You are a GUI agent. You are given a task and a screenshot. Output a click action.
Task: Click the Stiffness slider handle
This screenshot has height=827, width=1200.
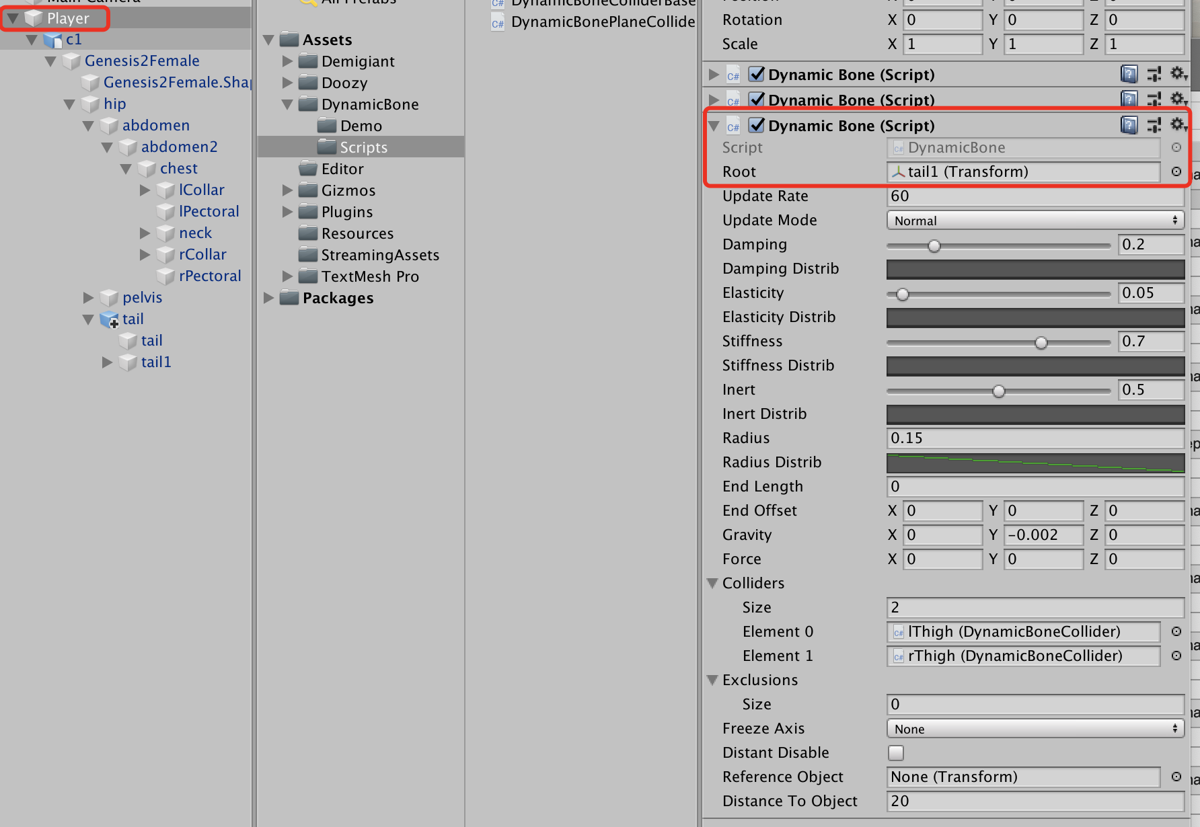coord(1041,342)
